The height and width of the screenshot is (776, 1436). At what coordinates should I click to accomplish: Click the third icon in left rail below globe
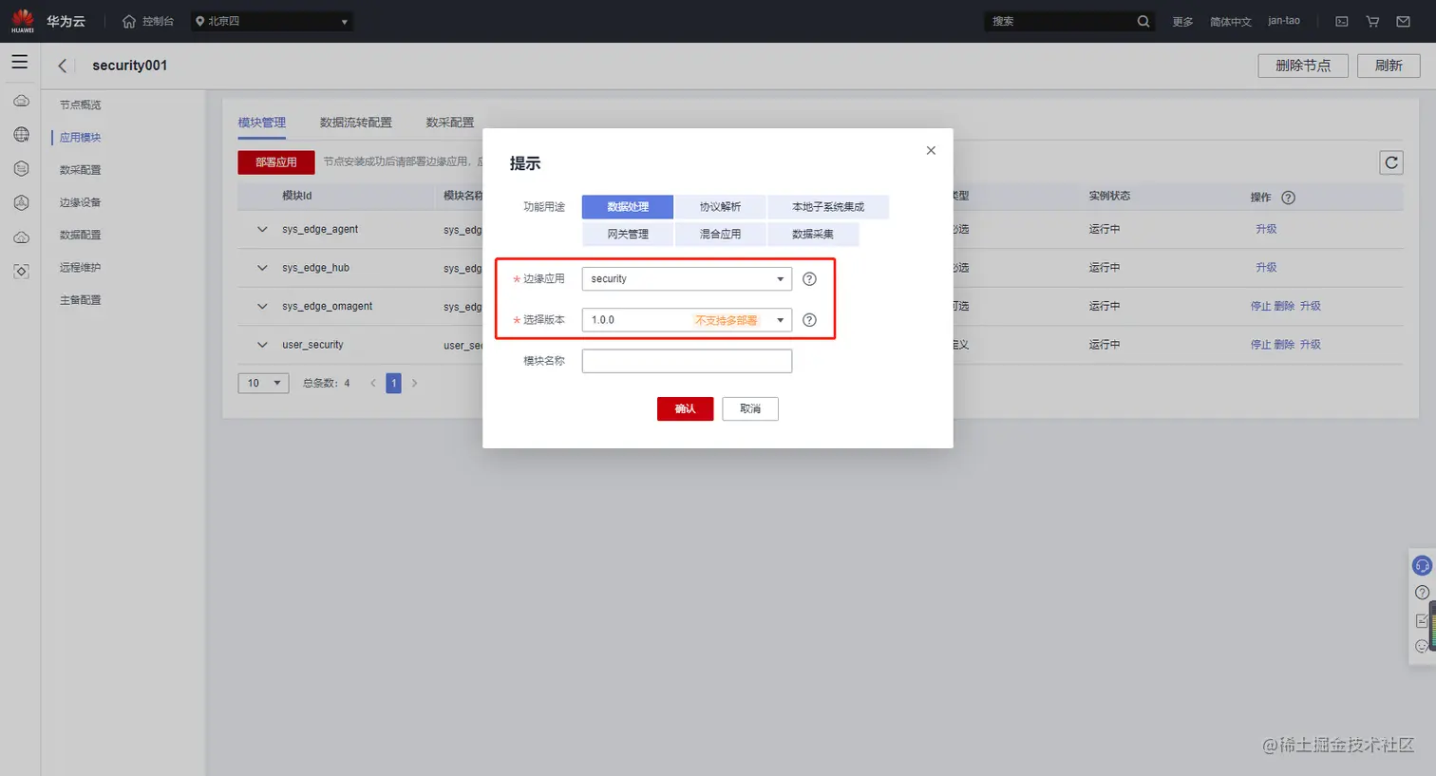coord(21,169)
